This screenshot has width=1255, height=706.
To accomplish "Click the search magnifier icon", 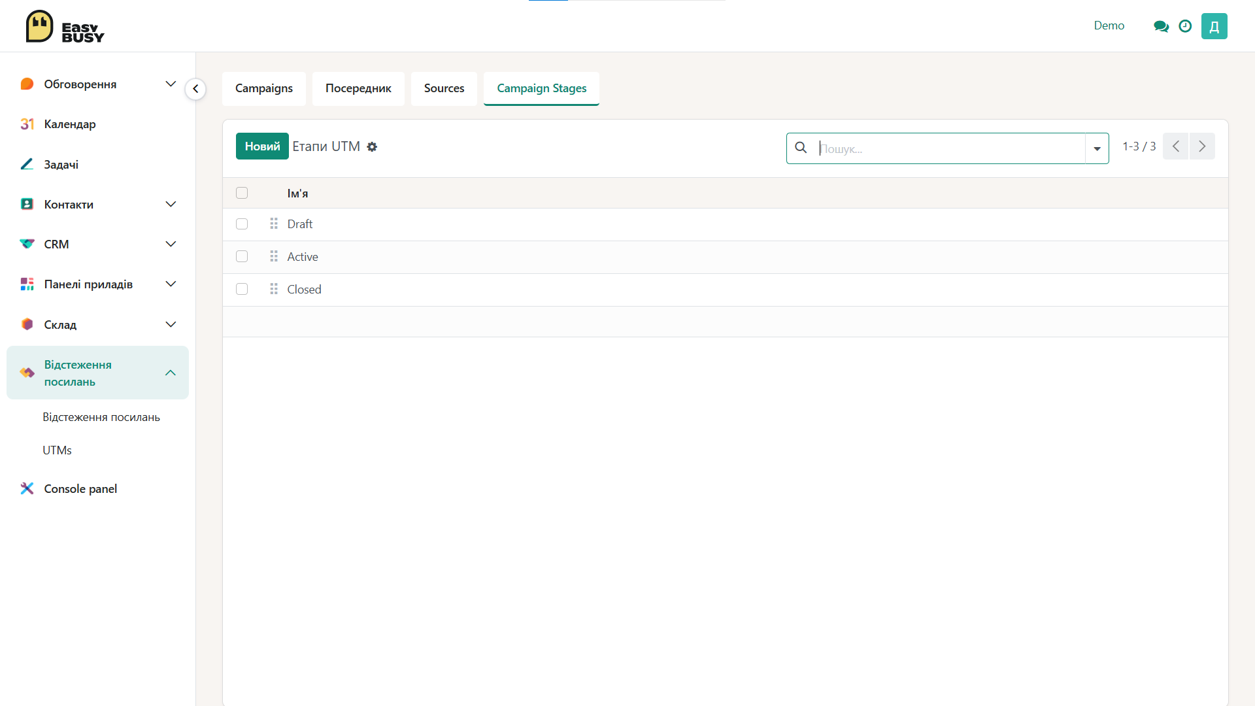I will [801, 148].
